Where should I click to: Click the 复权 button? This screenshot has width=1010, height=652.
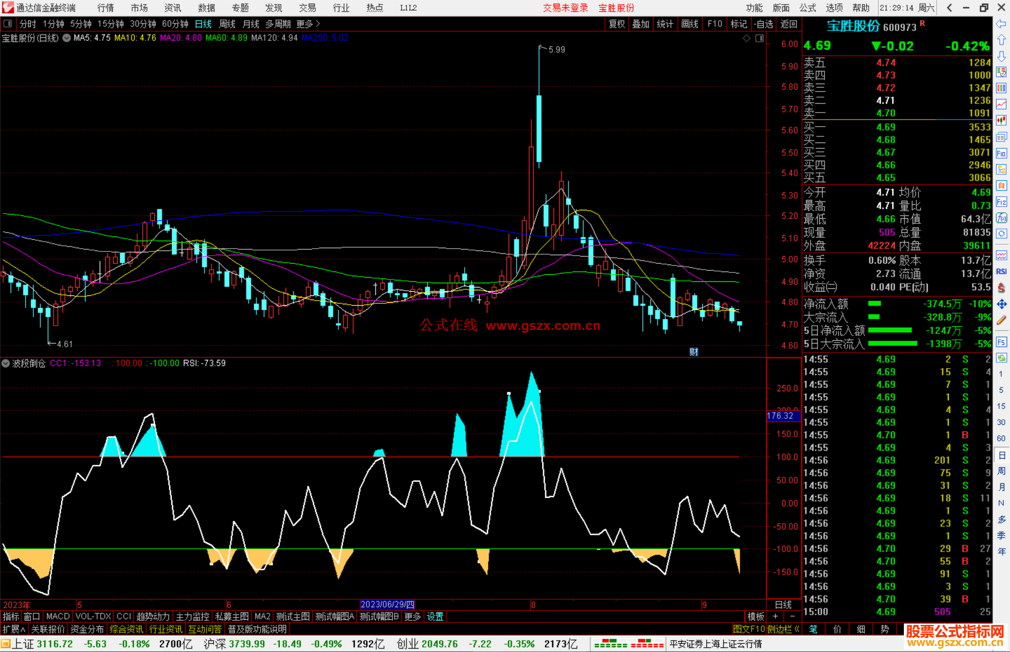point(617,24)
